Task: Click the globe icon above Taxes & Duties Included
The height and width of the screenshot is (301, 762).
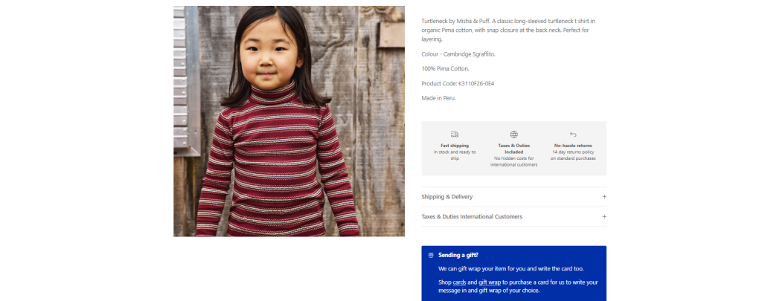Action: point(513,135)
